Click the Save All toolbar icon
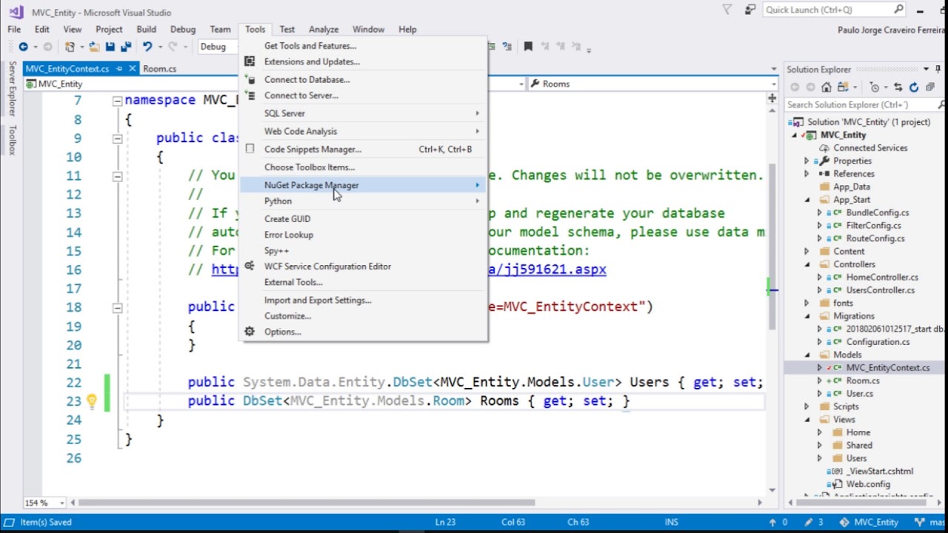This screenshot has height=533, width=948. 125,47
